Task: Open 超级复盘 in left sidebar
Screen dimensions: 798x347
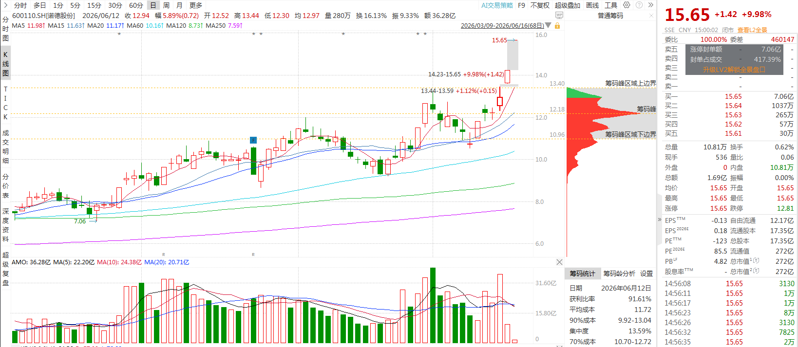Action: pos(5,269)
